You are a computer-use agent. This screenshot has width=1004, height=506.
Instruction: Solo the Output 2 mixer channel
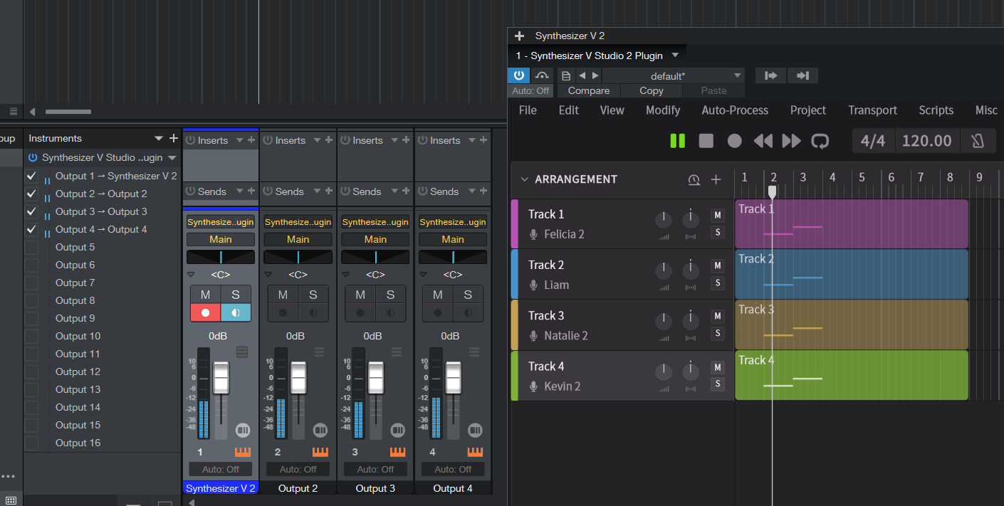[313, 295]
